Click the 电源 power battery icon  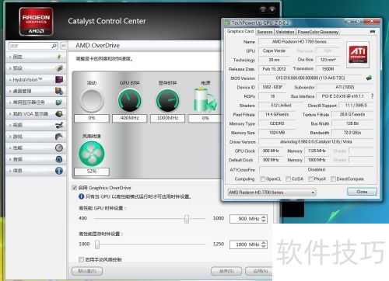tap(205, 100)
